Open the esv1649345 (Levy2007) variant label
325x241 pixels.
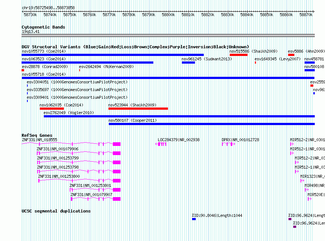tap(278, 59)
